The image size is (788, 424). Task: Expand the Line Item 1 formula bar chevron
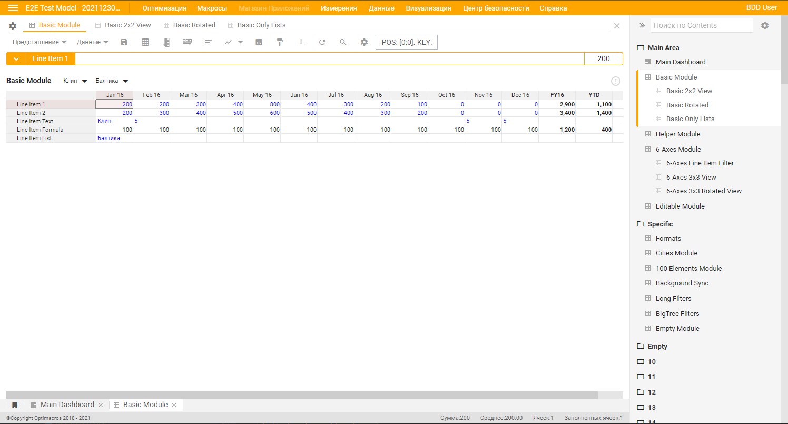[x=16, y=59]
